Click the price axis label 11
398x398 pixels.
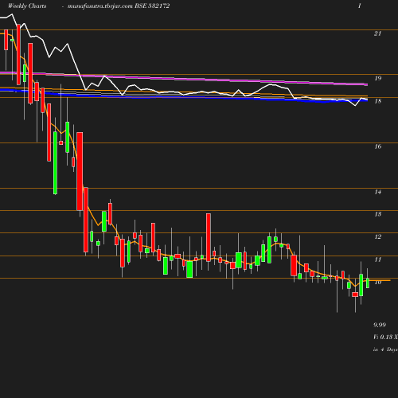pos(378,259)
